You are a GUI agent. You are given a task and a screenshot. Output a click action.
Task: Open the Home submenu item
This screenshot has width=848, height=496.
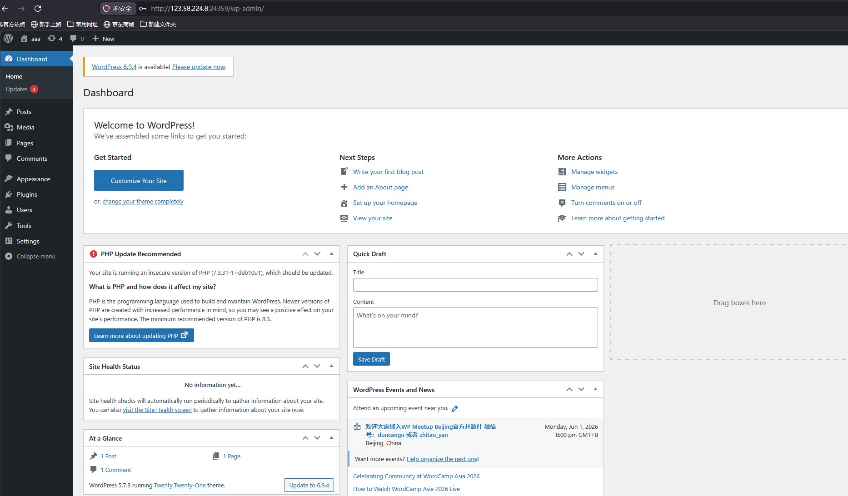pyautogui.click(x=14, y=77)
